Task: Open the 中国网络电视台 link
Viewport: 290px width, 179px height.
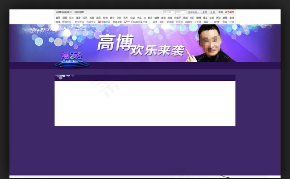Action: coord(64,12)
